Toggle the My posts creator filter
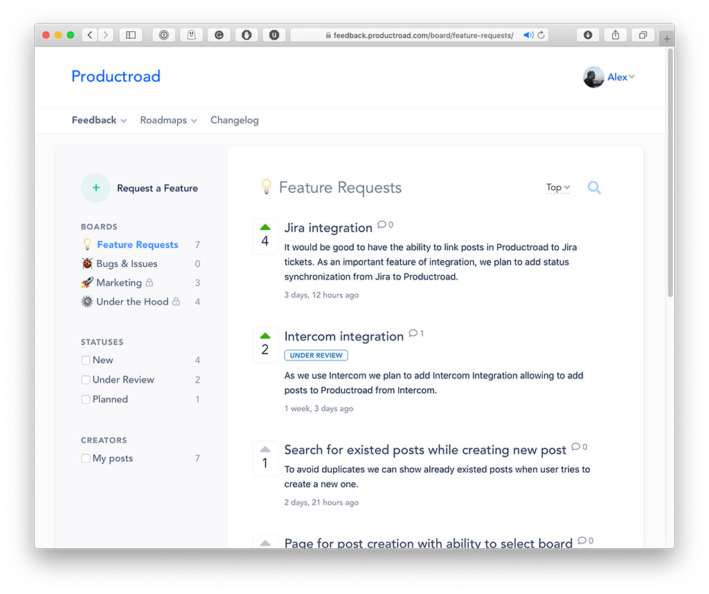 pyautogui.click(x=86, y=458)
